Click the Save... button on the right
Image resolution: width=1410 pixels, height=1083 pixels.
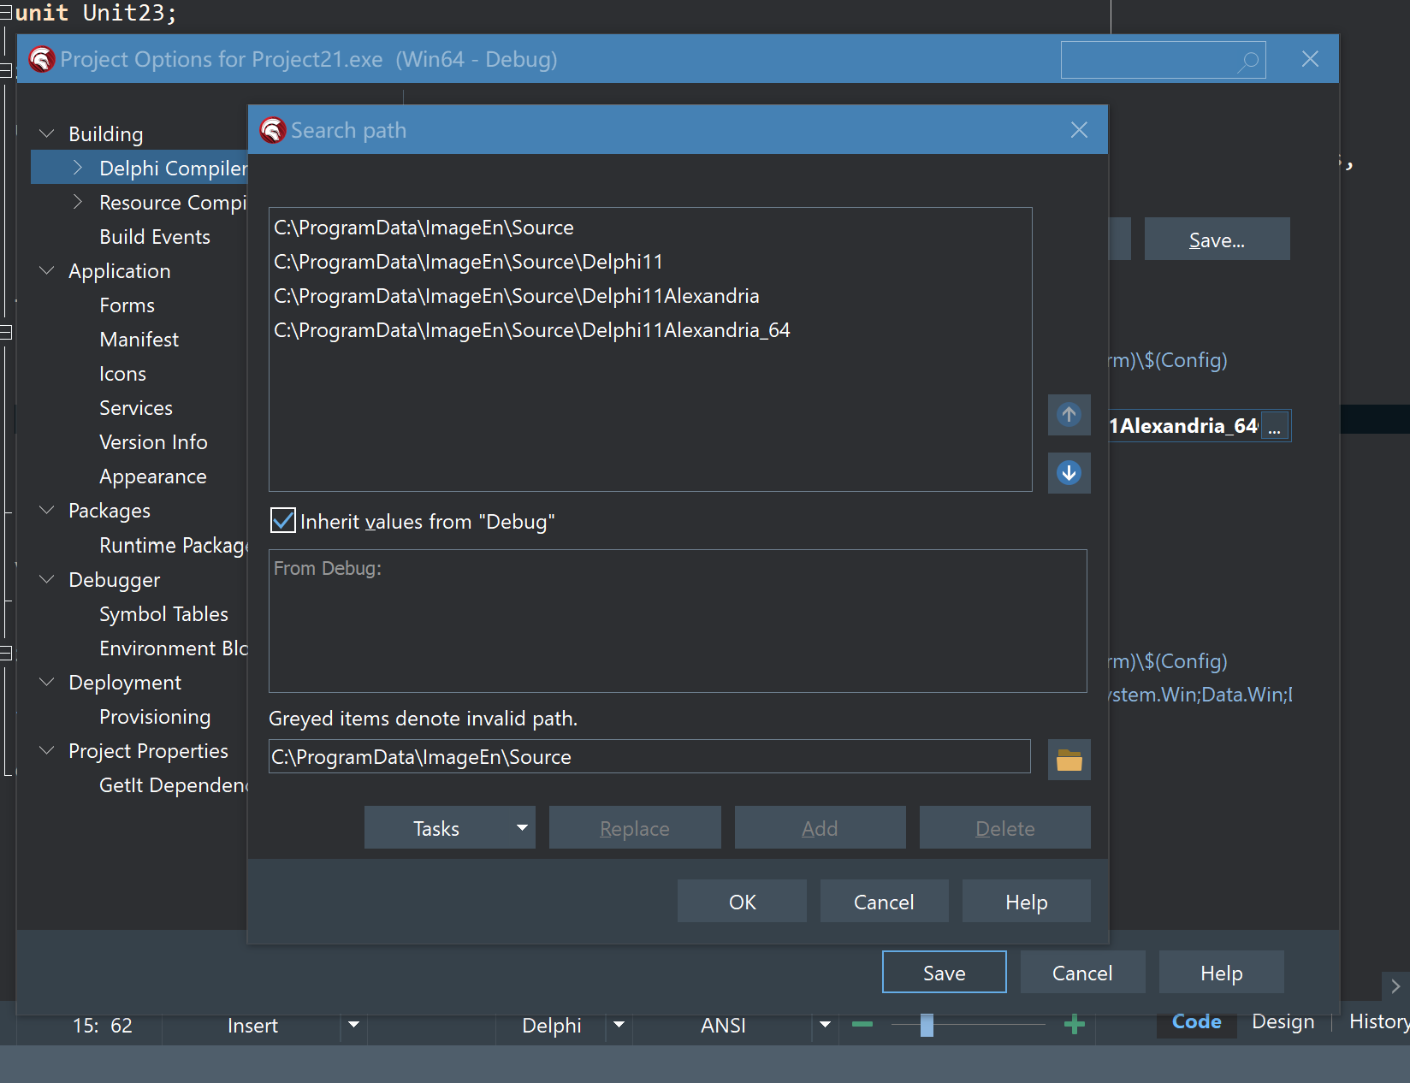(1217, 240)
